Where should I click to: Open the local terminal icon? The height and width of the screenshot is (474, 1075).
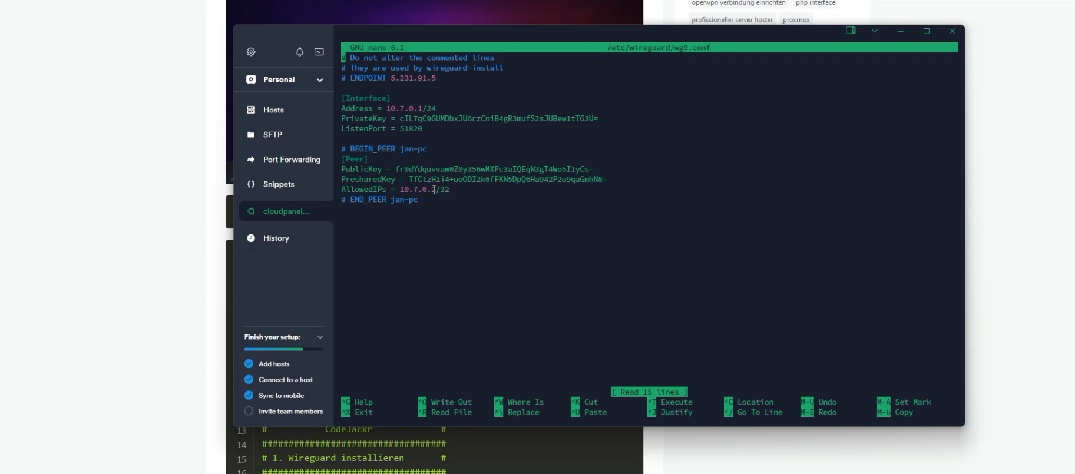click(319, 52)
